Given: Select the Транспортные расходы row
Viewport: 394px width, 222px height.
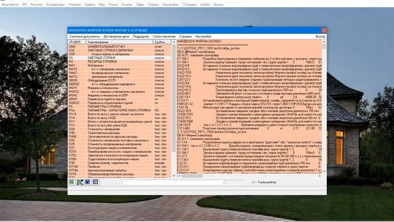Looking at the screenshot, I should coord(119,133).
